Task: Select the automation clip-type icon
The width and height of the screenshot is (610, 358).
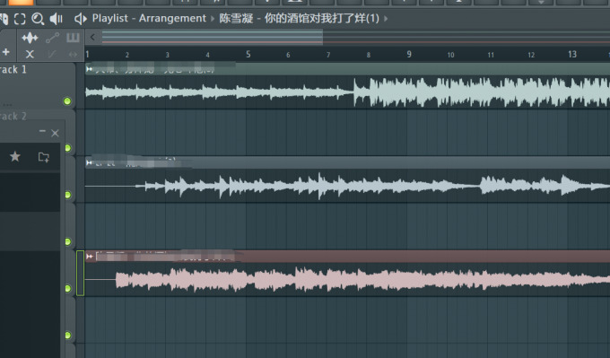Action: point(53,38)
